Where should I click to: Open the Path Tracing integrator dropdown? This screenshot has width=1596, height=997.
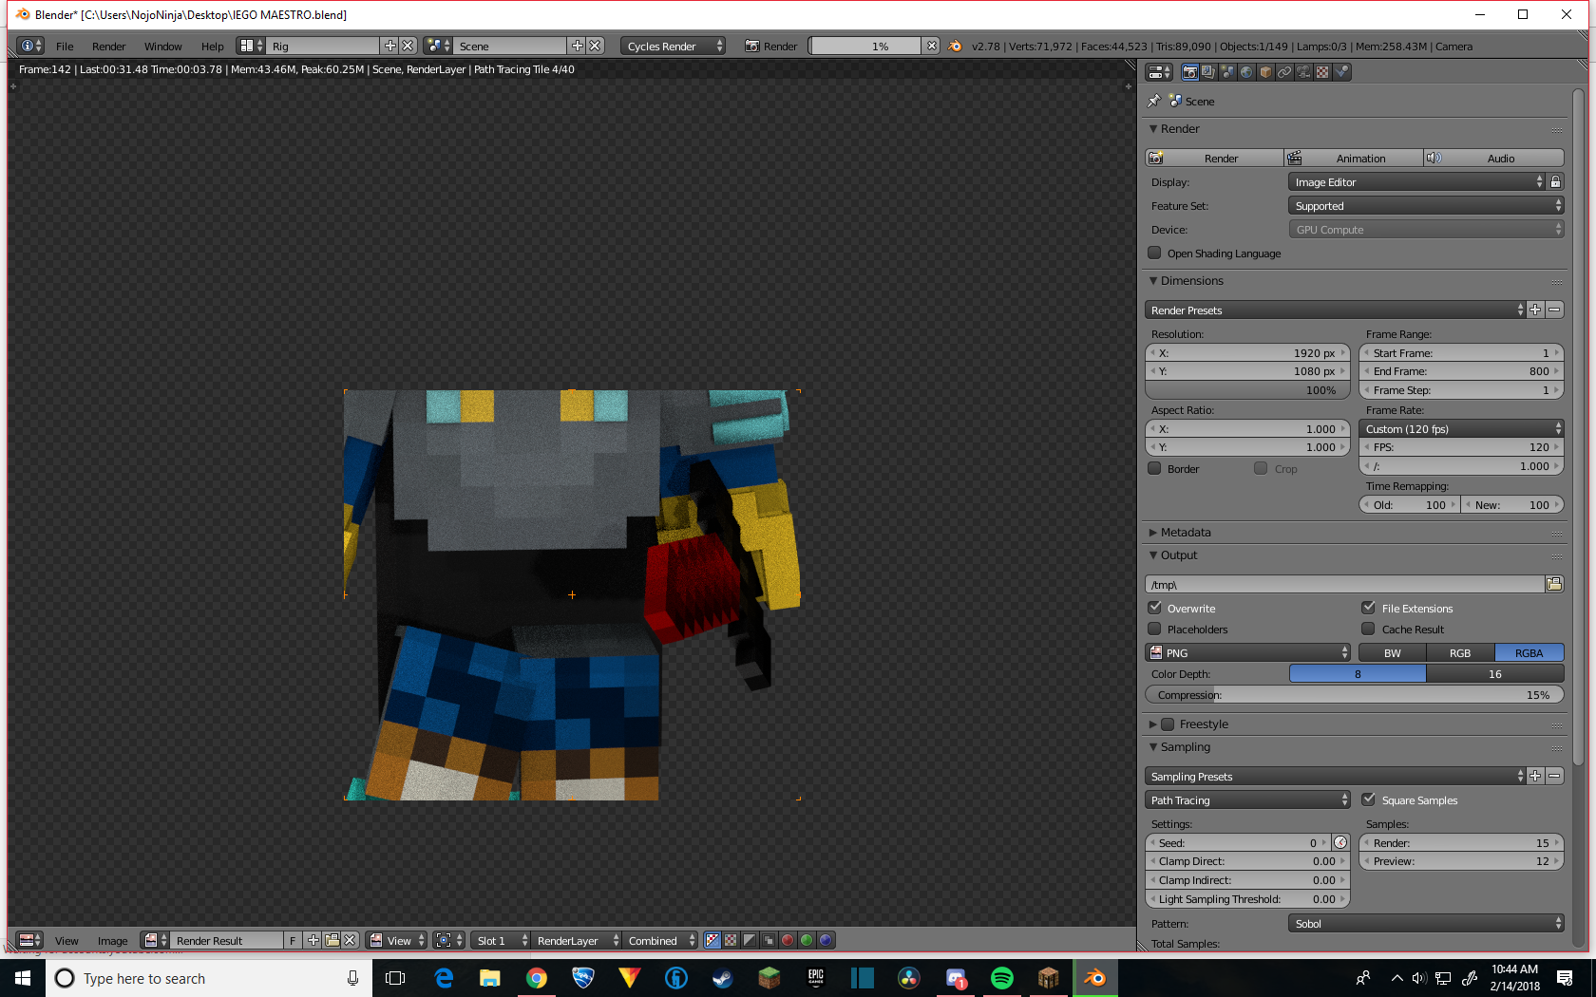(1247, 799)
